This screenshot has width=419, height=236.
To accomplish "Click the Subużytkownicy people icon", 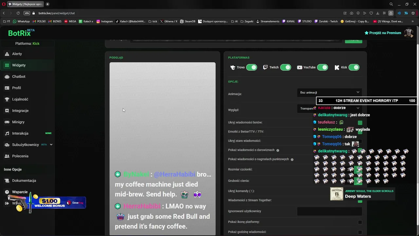I will coord(7,145).
